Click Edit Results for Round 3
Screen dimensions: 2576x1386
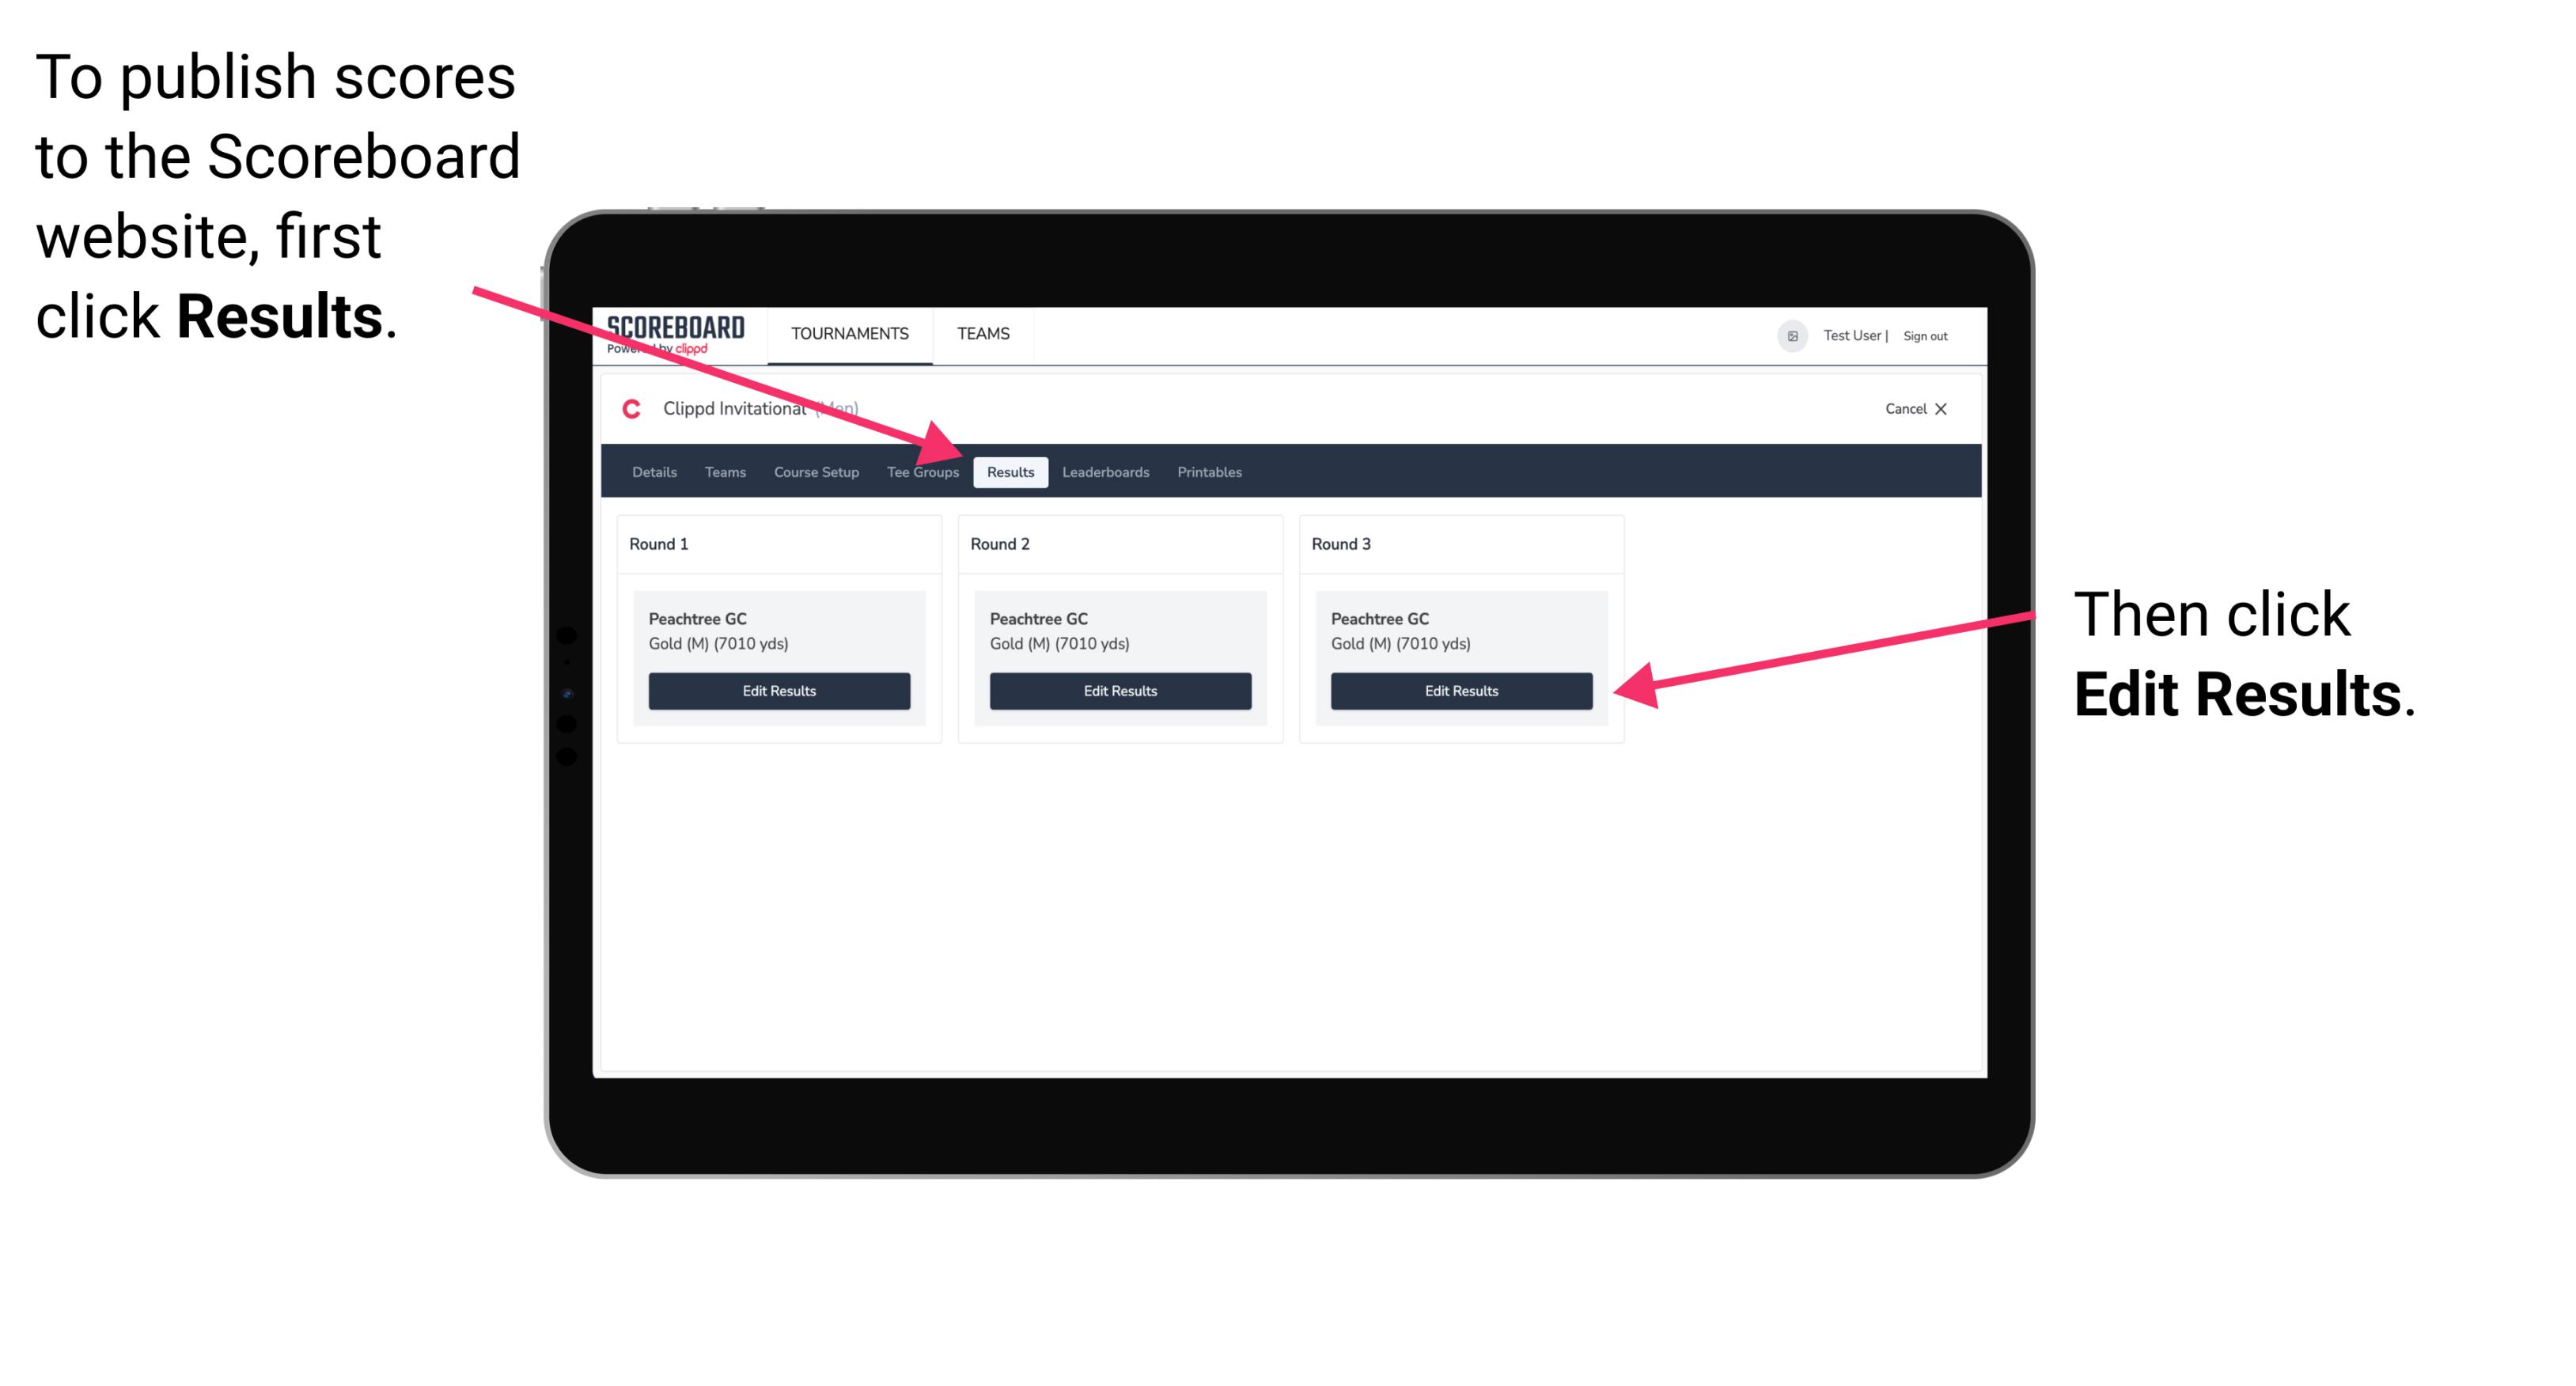1460,691
